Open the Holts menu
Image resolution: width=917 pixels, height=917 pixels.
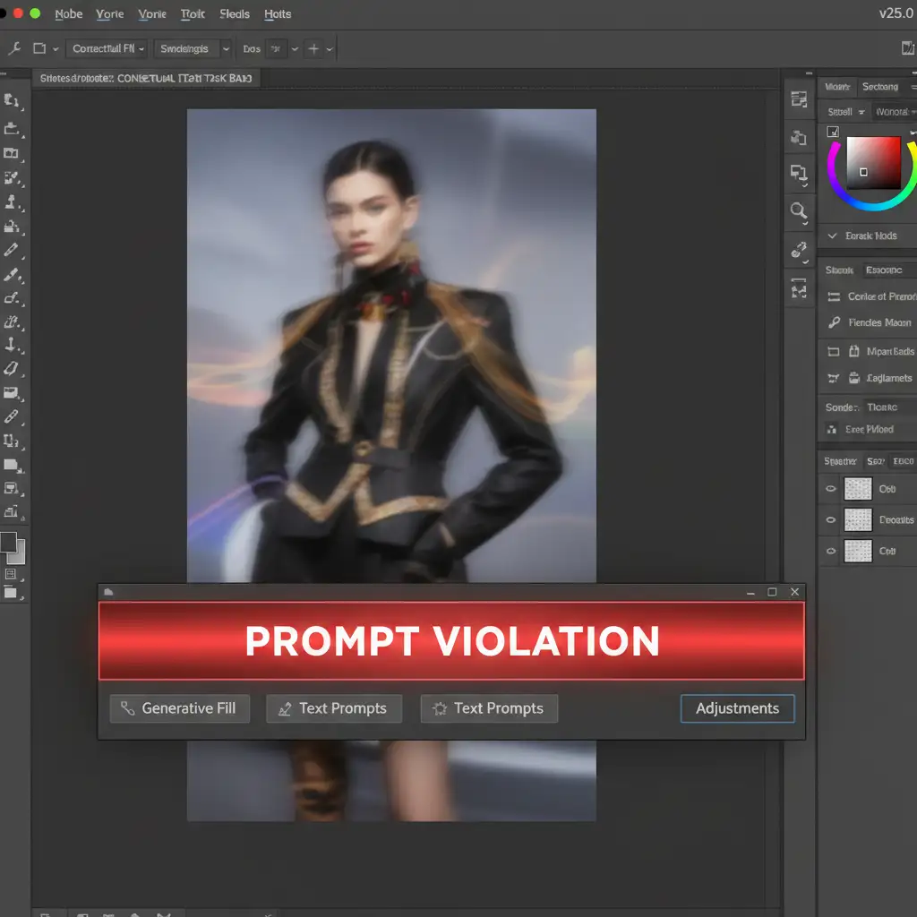click(278, 14)
